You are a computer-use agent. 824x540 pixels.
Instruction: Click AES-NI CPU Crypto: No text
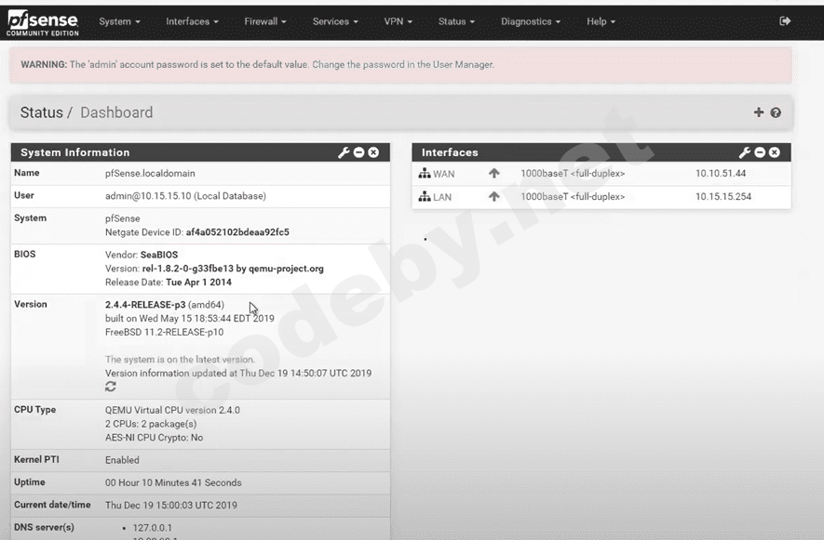click(x=154, y=437)
